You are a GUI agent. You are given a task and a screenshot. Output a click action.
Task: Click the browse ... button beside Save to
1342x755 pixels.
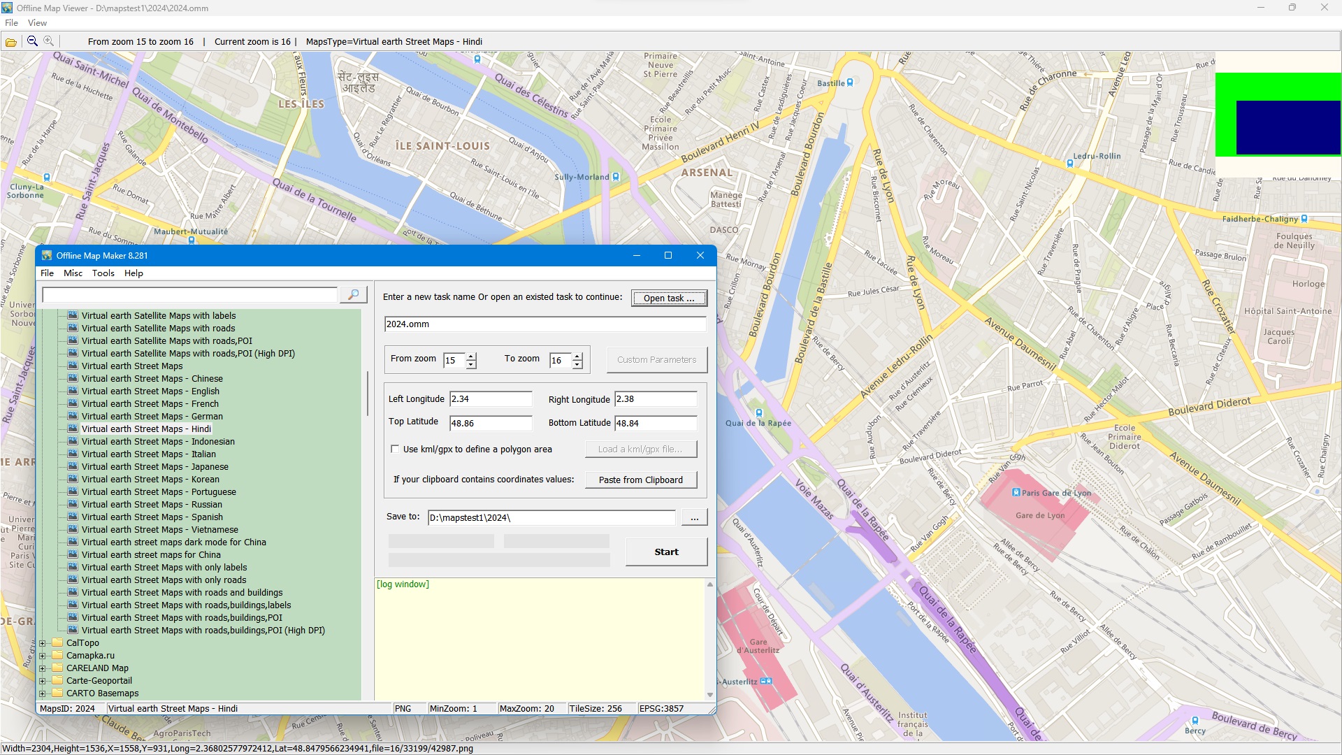coord(694,517)
